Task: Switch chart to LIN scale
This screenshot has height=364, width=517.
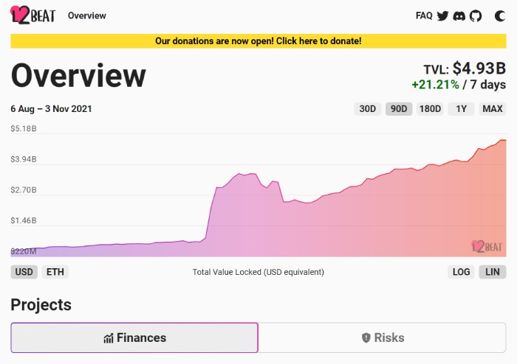Action: click(493, 272)
